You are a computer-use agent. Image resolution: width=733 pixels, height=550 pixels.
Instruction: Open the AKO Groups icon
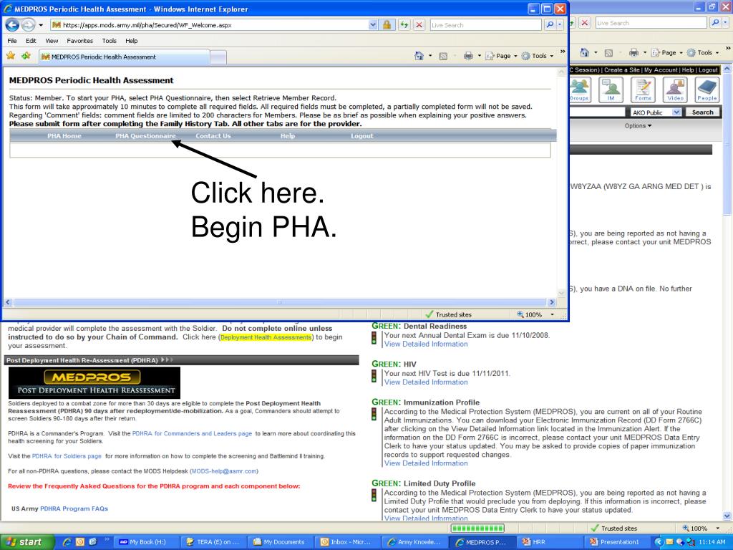pyautogui.click(x=579, y=90)
